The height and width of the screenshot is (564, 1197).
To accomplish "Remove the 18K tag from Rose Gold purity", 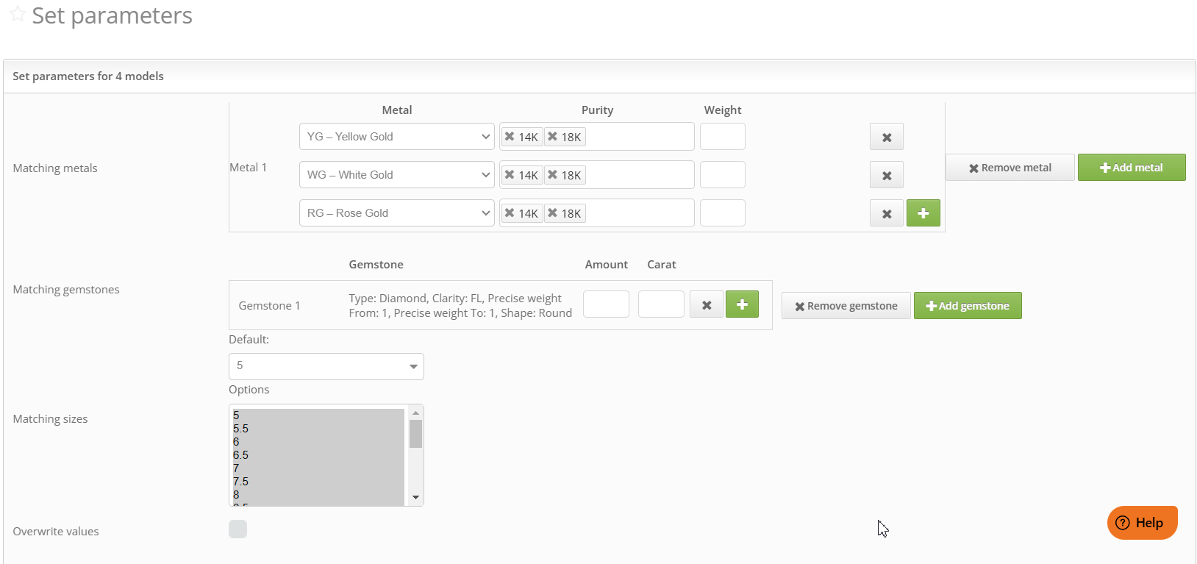I will pos(553,213).
